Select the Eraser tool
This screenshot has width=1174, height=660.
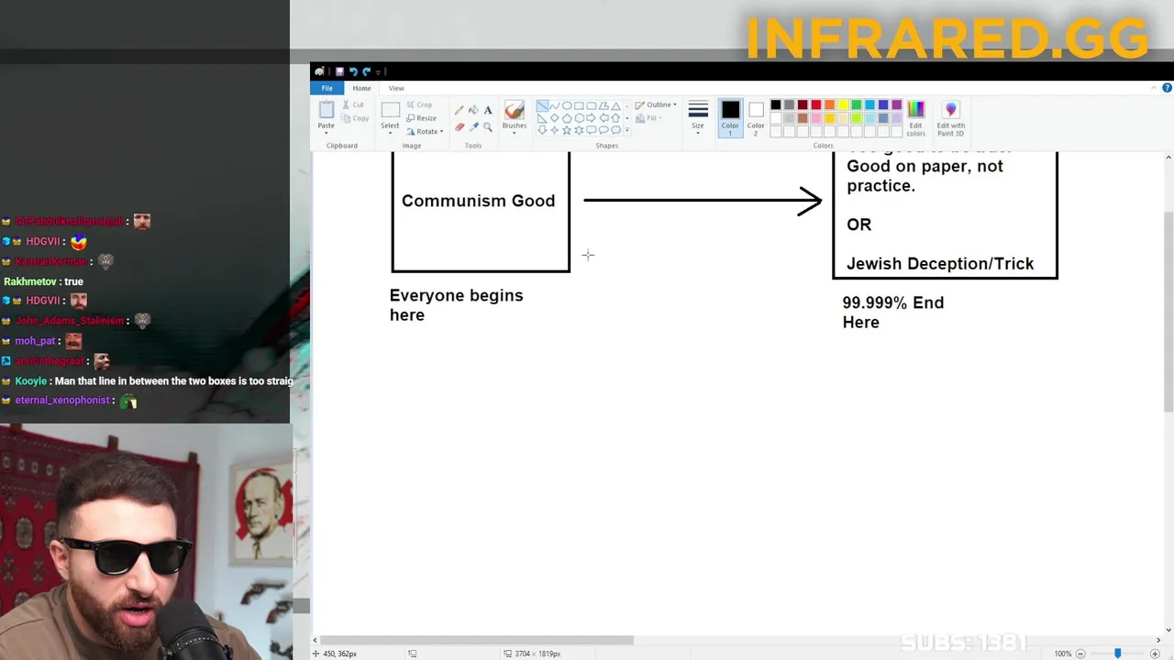[x=460, y=127]
